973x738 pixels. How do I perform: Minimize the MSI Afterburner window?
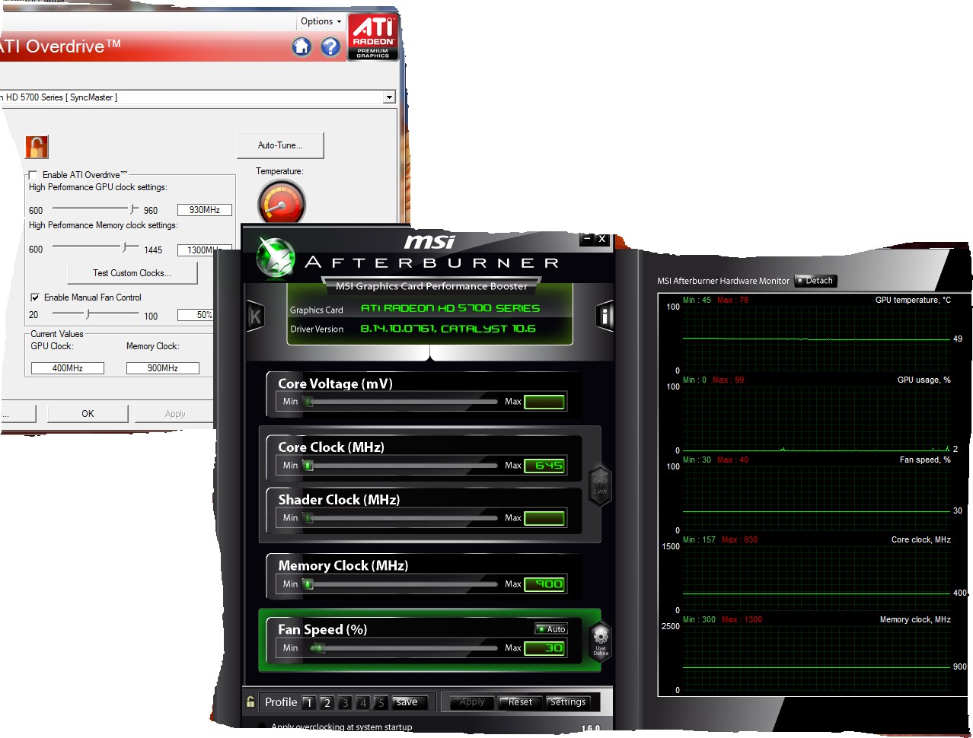[587, 239]
